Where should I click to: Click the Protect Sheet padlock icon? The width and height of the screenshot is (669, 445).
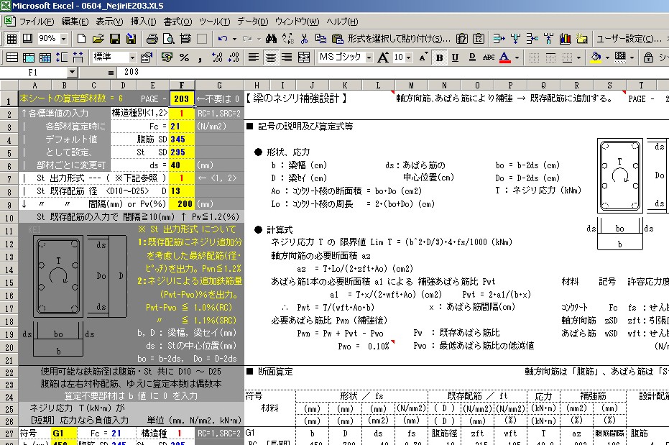point(648,58)
